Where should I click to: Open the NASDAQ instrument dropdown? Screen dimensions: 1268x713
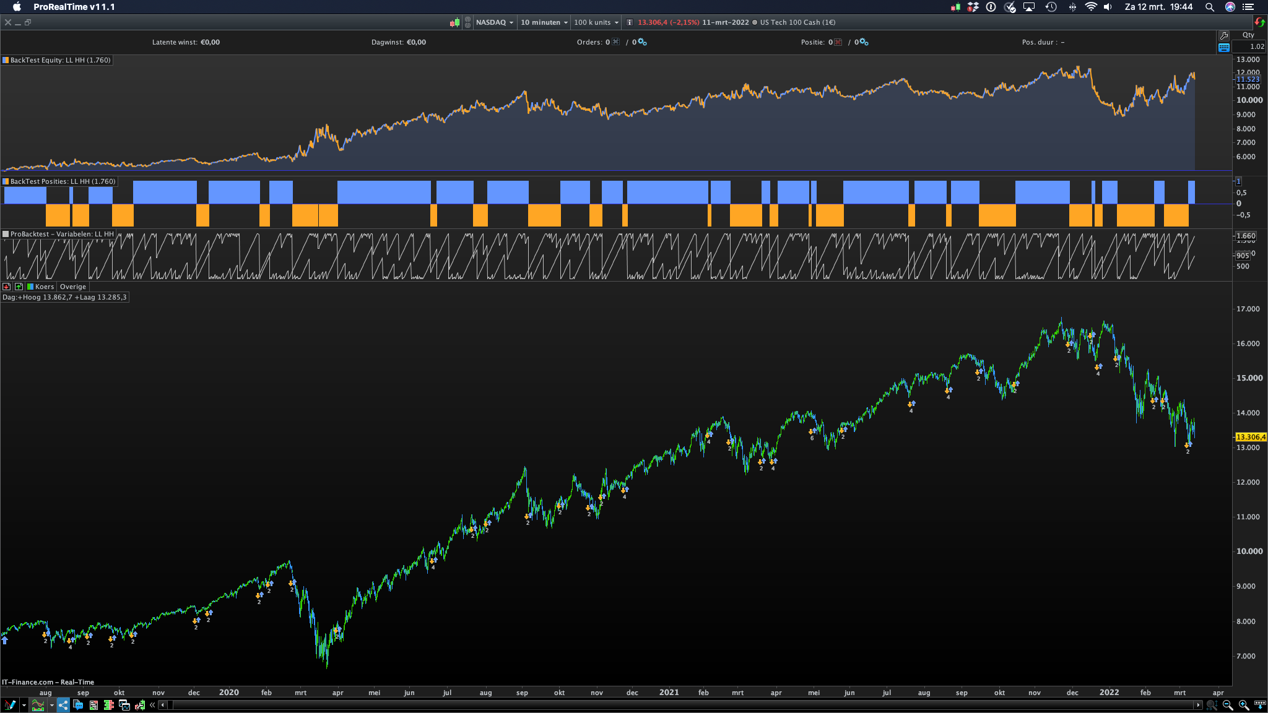pyautogui.click(x=494, y=22)
